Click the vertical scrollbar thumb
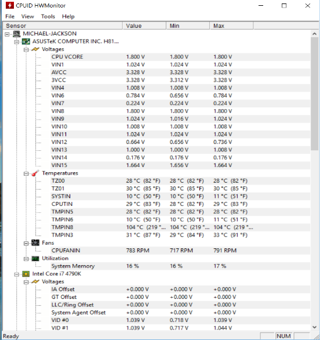320x340 pixels. (314, 93)
